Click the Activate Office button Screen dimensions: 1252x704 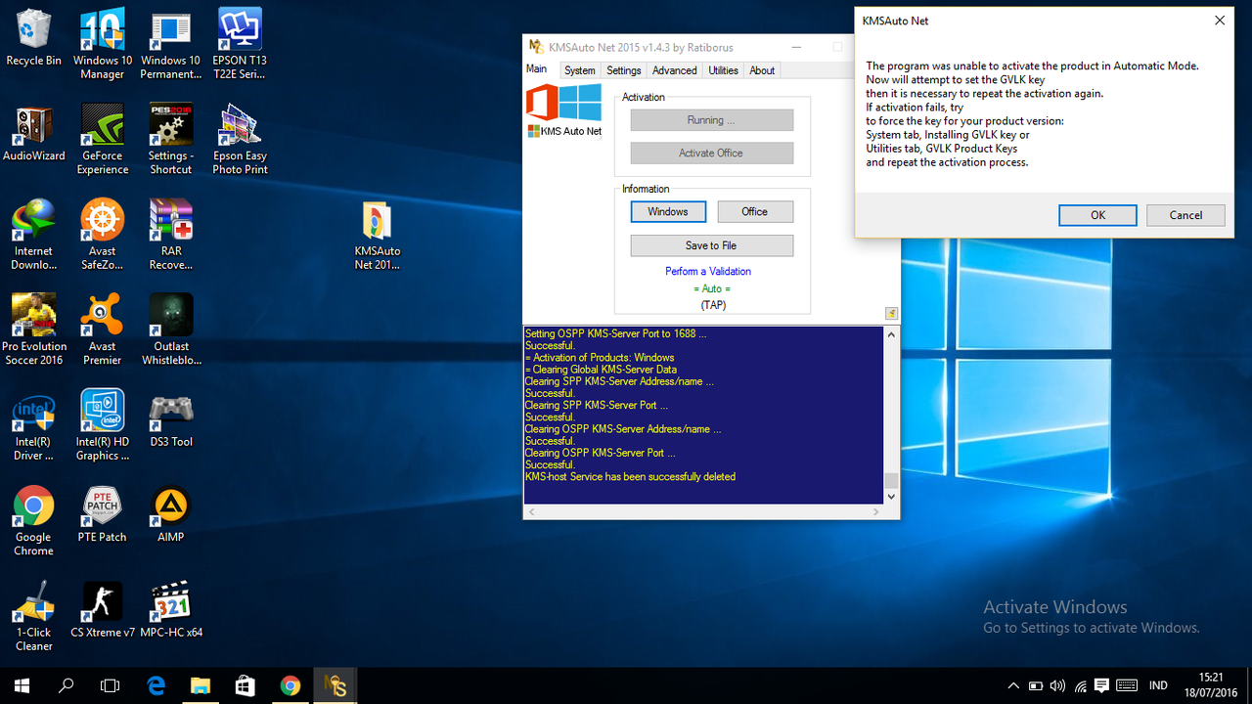[711, 154]
